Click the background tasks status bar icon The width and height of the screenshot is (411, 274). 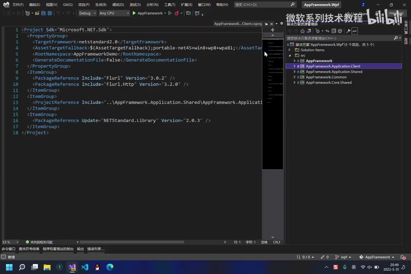coord(3,257)
